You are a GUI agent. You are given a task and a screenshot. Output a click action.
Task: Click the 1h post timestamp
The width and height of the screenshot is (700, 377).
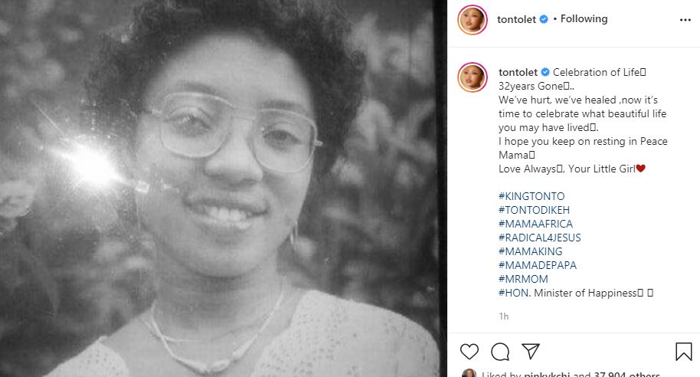coord(504,316)
